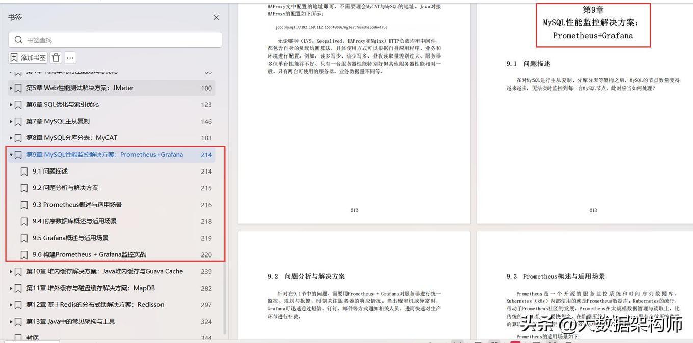Click page number 214 of 9.1 问题描述
Screen dimensions: 693x343
(x=206, y=171)
